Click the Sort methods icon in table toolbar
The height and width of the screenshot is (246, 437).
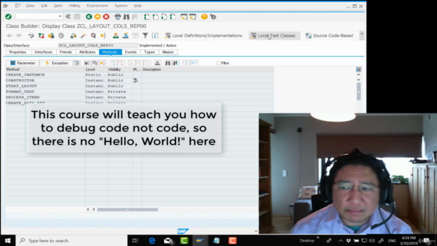pos(158,63)
